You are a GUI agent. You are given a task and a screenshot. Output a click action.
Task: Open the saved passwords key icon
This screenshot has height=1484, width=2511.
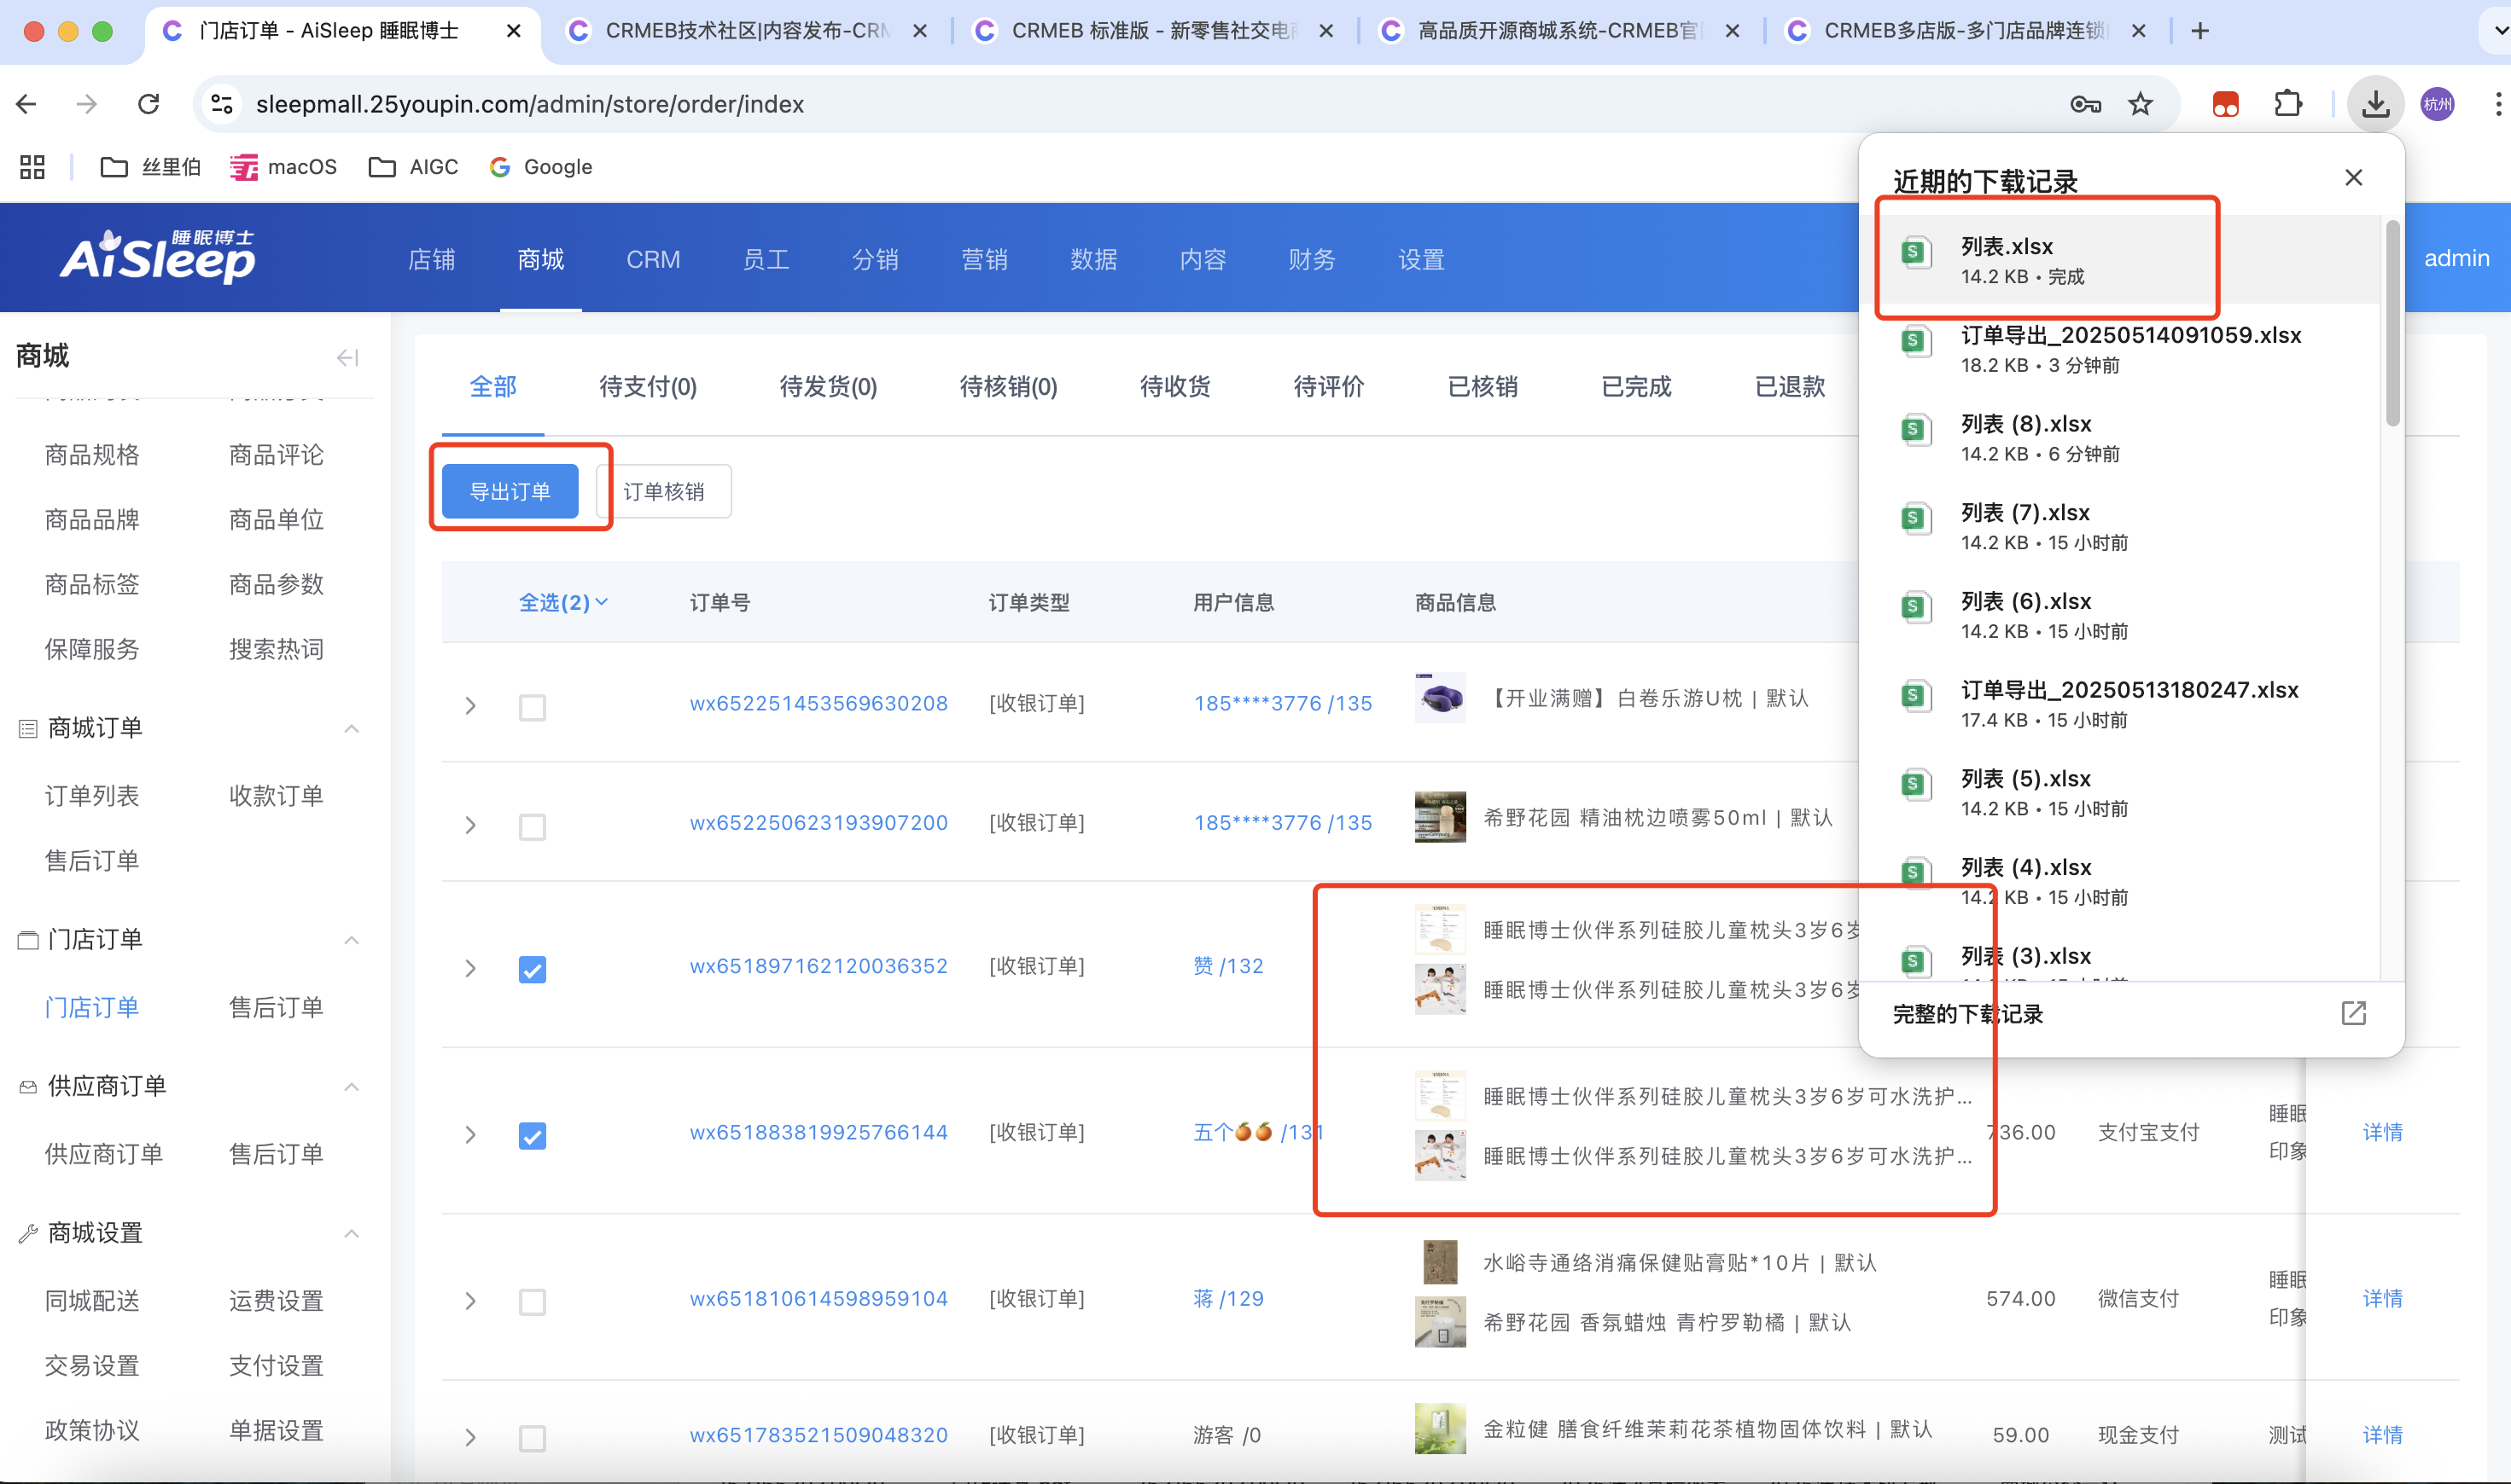tap(2084, 104)
